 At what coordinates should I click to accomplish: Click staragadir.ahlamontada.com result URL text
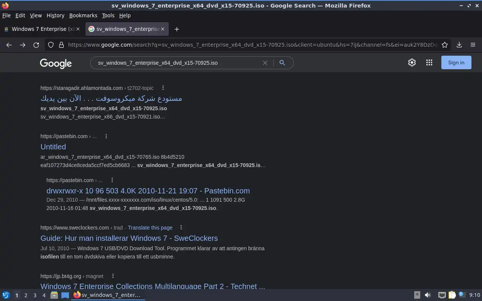tap(82, 88)
